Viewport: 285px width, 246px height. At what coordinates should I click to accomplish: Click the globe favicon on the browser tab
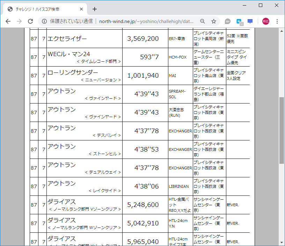click(9, 9)
